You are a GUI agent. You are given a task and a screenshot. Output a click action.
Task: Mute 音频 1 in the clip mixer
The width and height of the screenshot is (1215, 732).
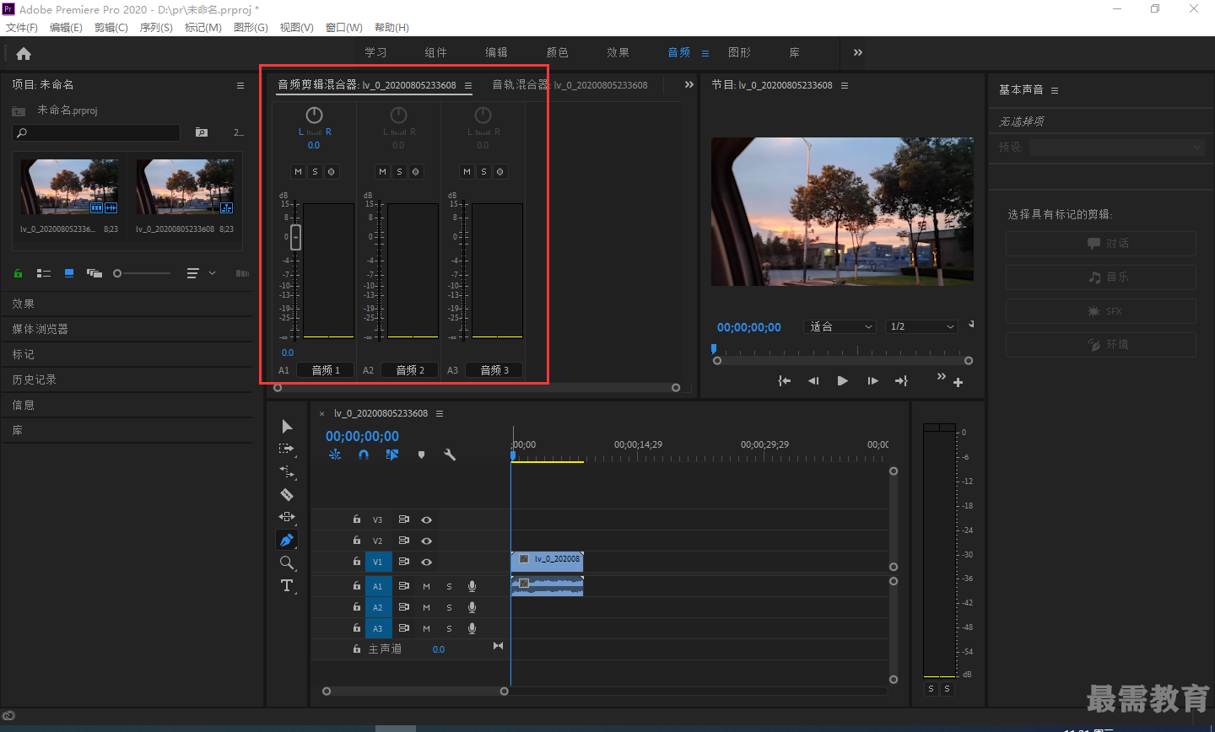click(x=298, y=171)
